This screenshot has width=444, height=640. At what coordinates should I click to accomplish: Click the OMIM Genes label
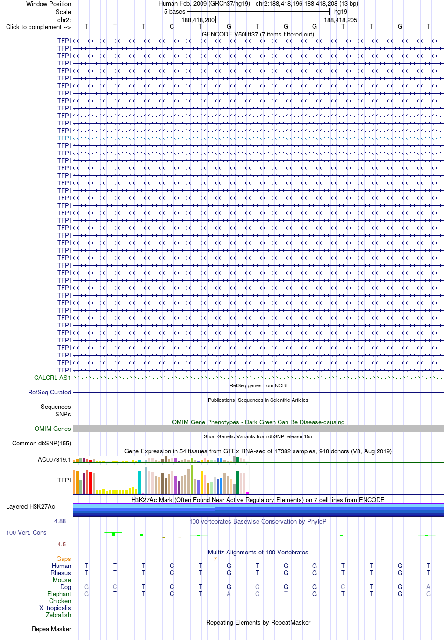click(x=53, y=429)
